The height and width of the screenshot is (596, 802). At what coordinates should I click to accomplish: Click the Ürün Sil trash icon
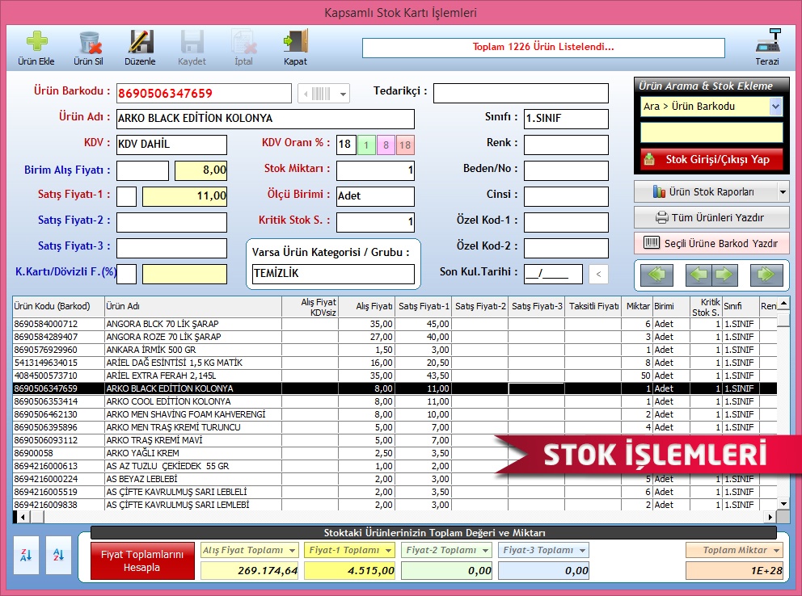point(89,42)
